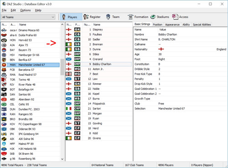Click the Selection value Manchester United 67

tap(171, 109)
